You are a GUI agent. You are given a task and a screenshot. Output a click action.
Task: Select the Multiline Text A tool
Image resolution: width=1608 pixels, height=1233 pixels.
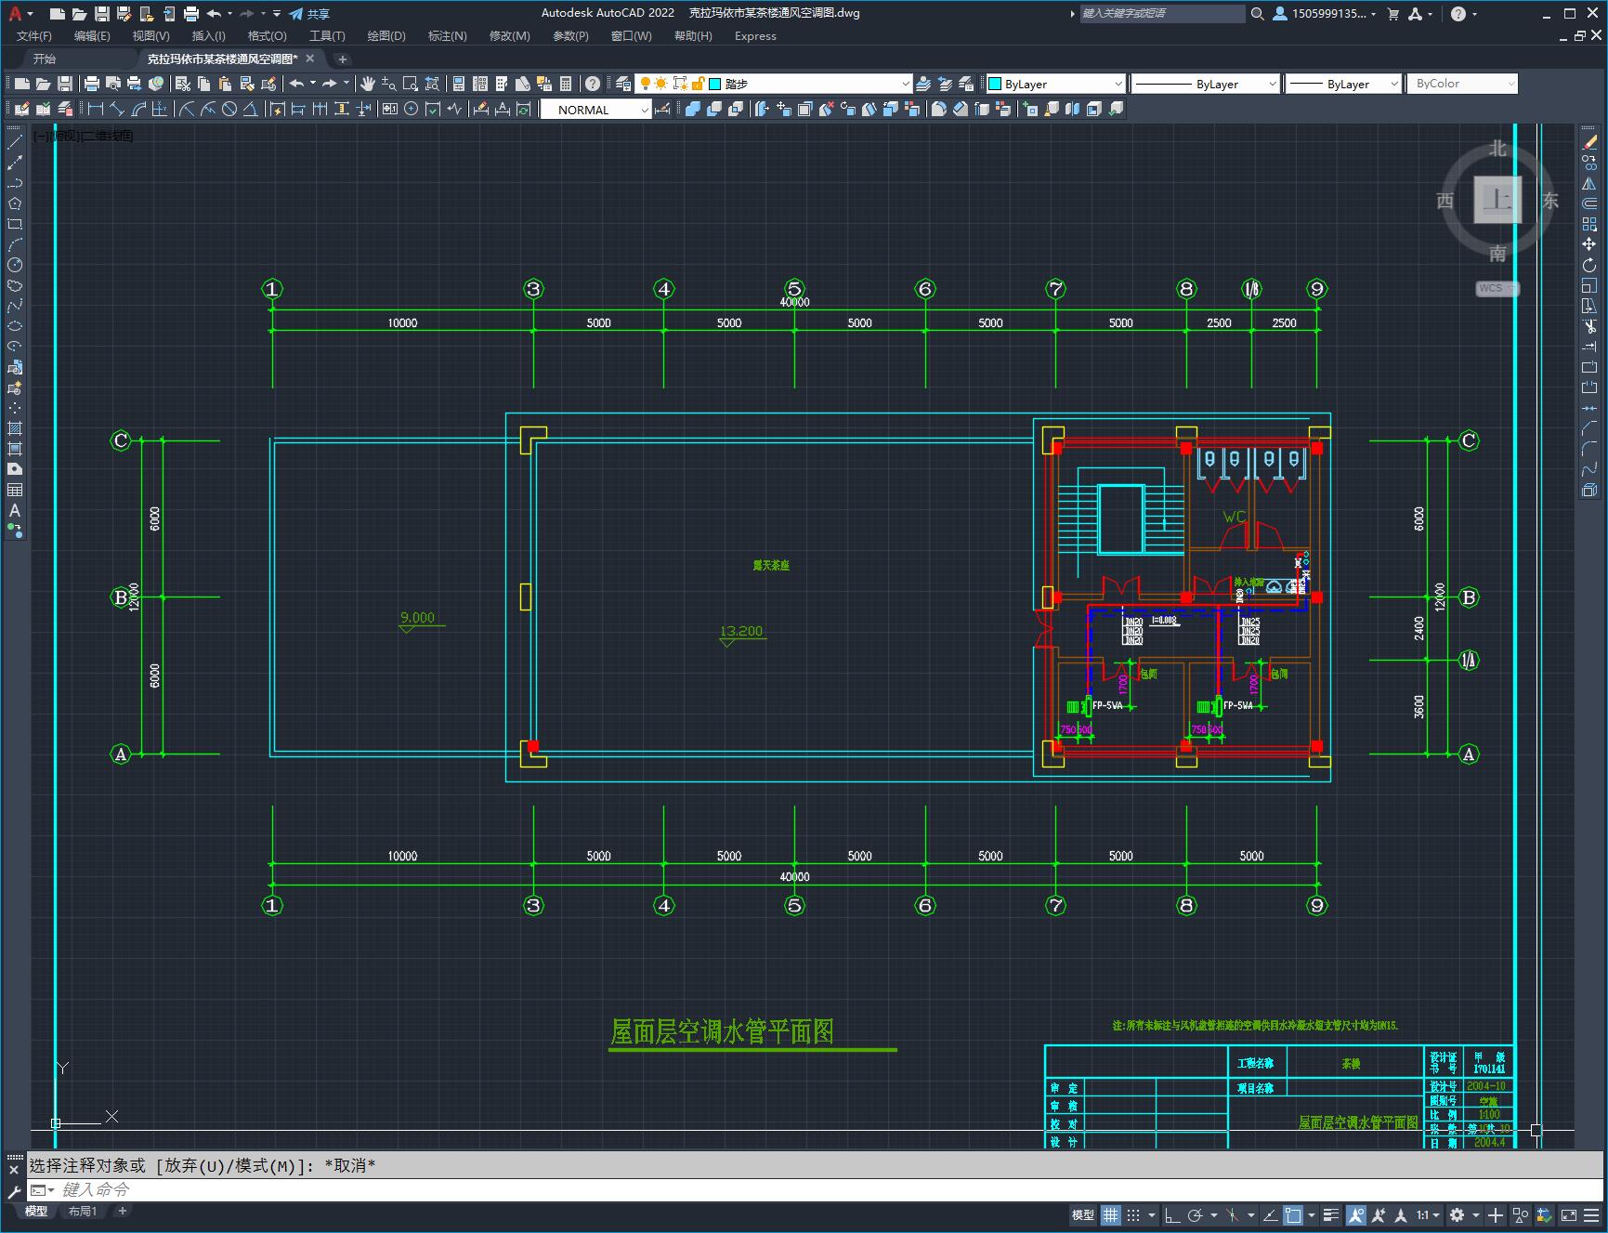(x=15, y=510)
